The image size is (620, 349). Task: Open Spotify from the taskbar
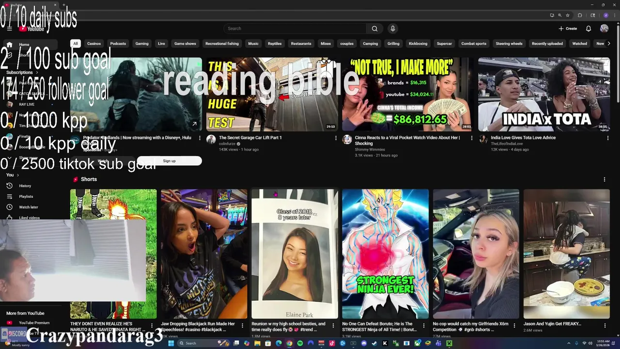click(x=300, y=343)
